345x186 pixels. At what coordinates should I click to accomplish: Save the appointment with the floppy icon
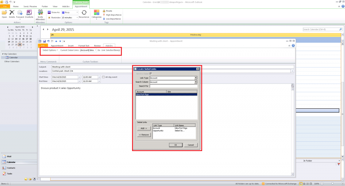point(44,41)
